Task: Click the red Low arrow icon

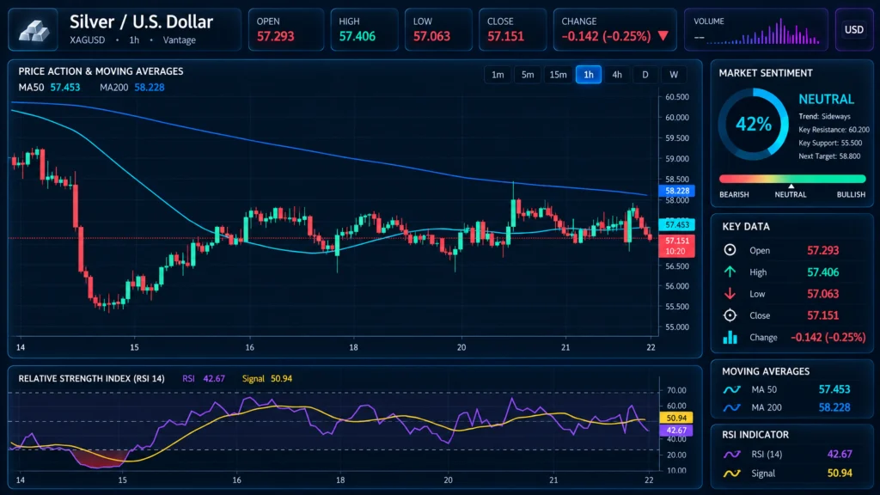Action: pos(730,294)
